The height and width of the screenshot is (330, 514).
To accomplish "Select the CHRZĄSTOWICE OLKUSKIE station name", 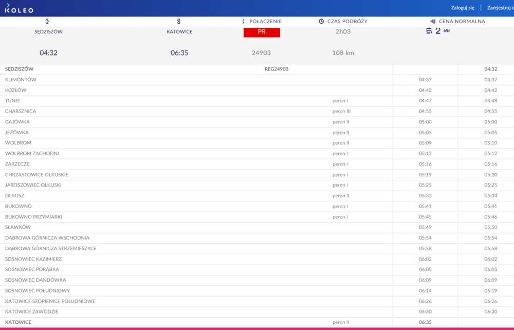I will tap(36, 175).
